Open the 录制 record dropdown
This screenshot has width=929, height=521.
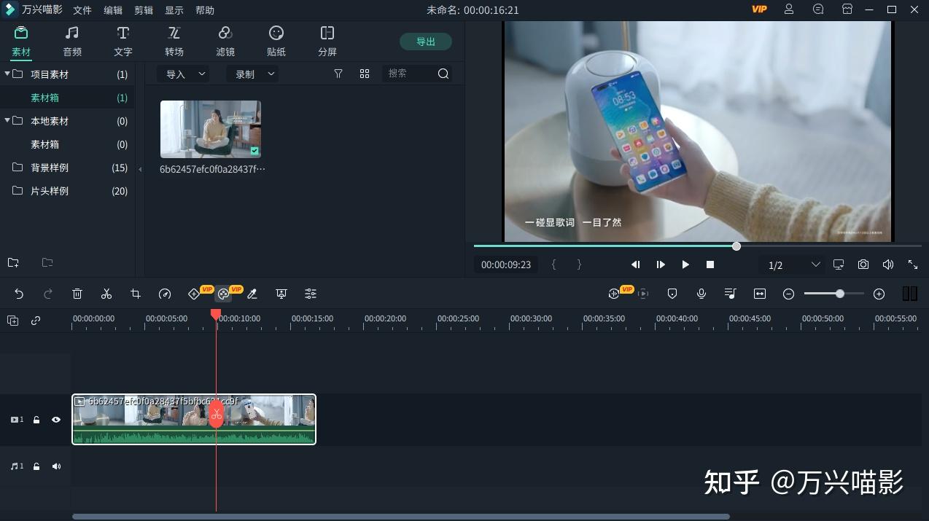[252, 74]
